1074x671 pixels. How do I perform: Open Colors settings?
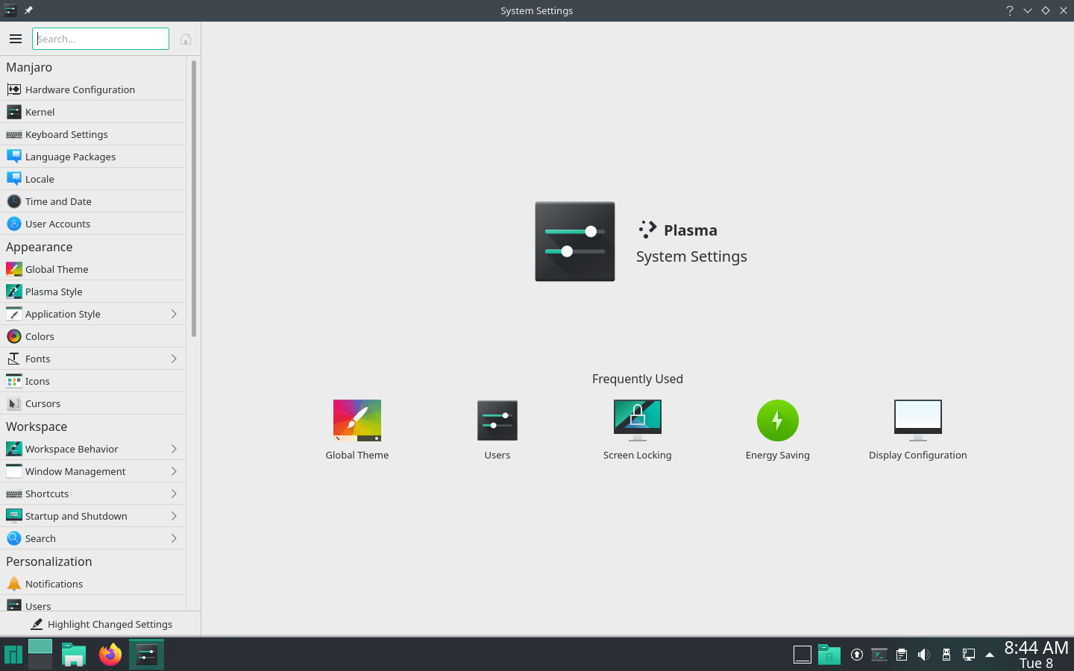coord(93,336)
